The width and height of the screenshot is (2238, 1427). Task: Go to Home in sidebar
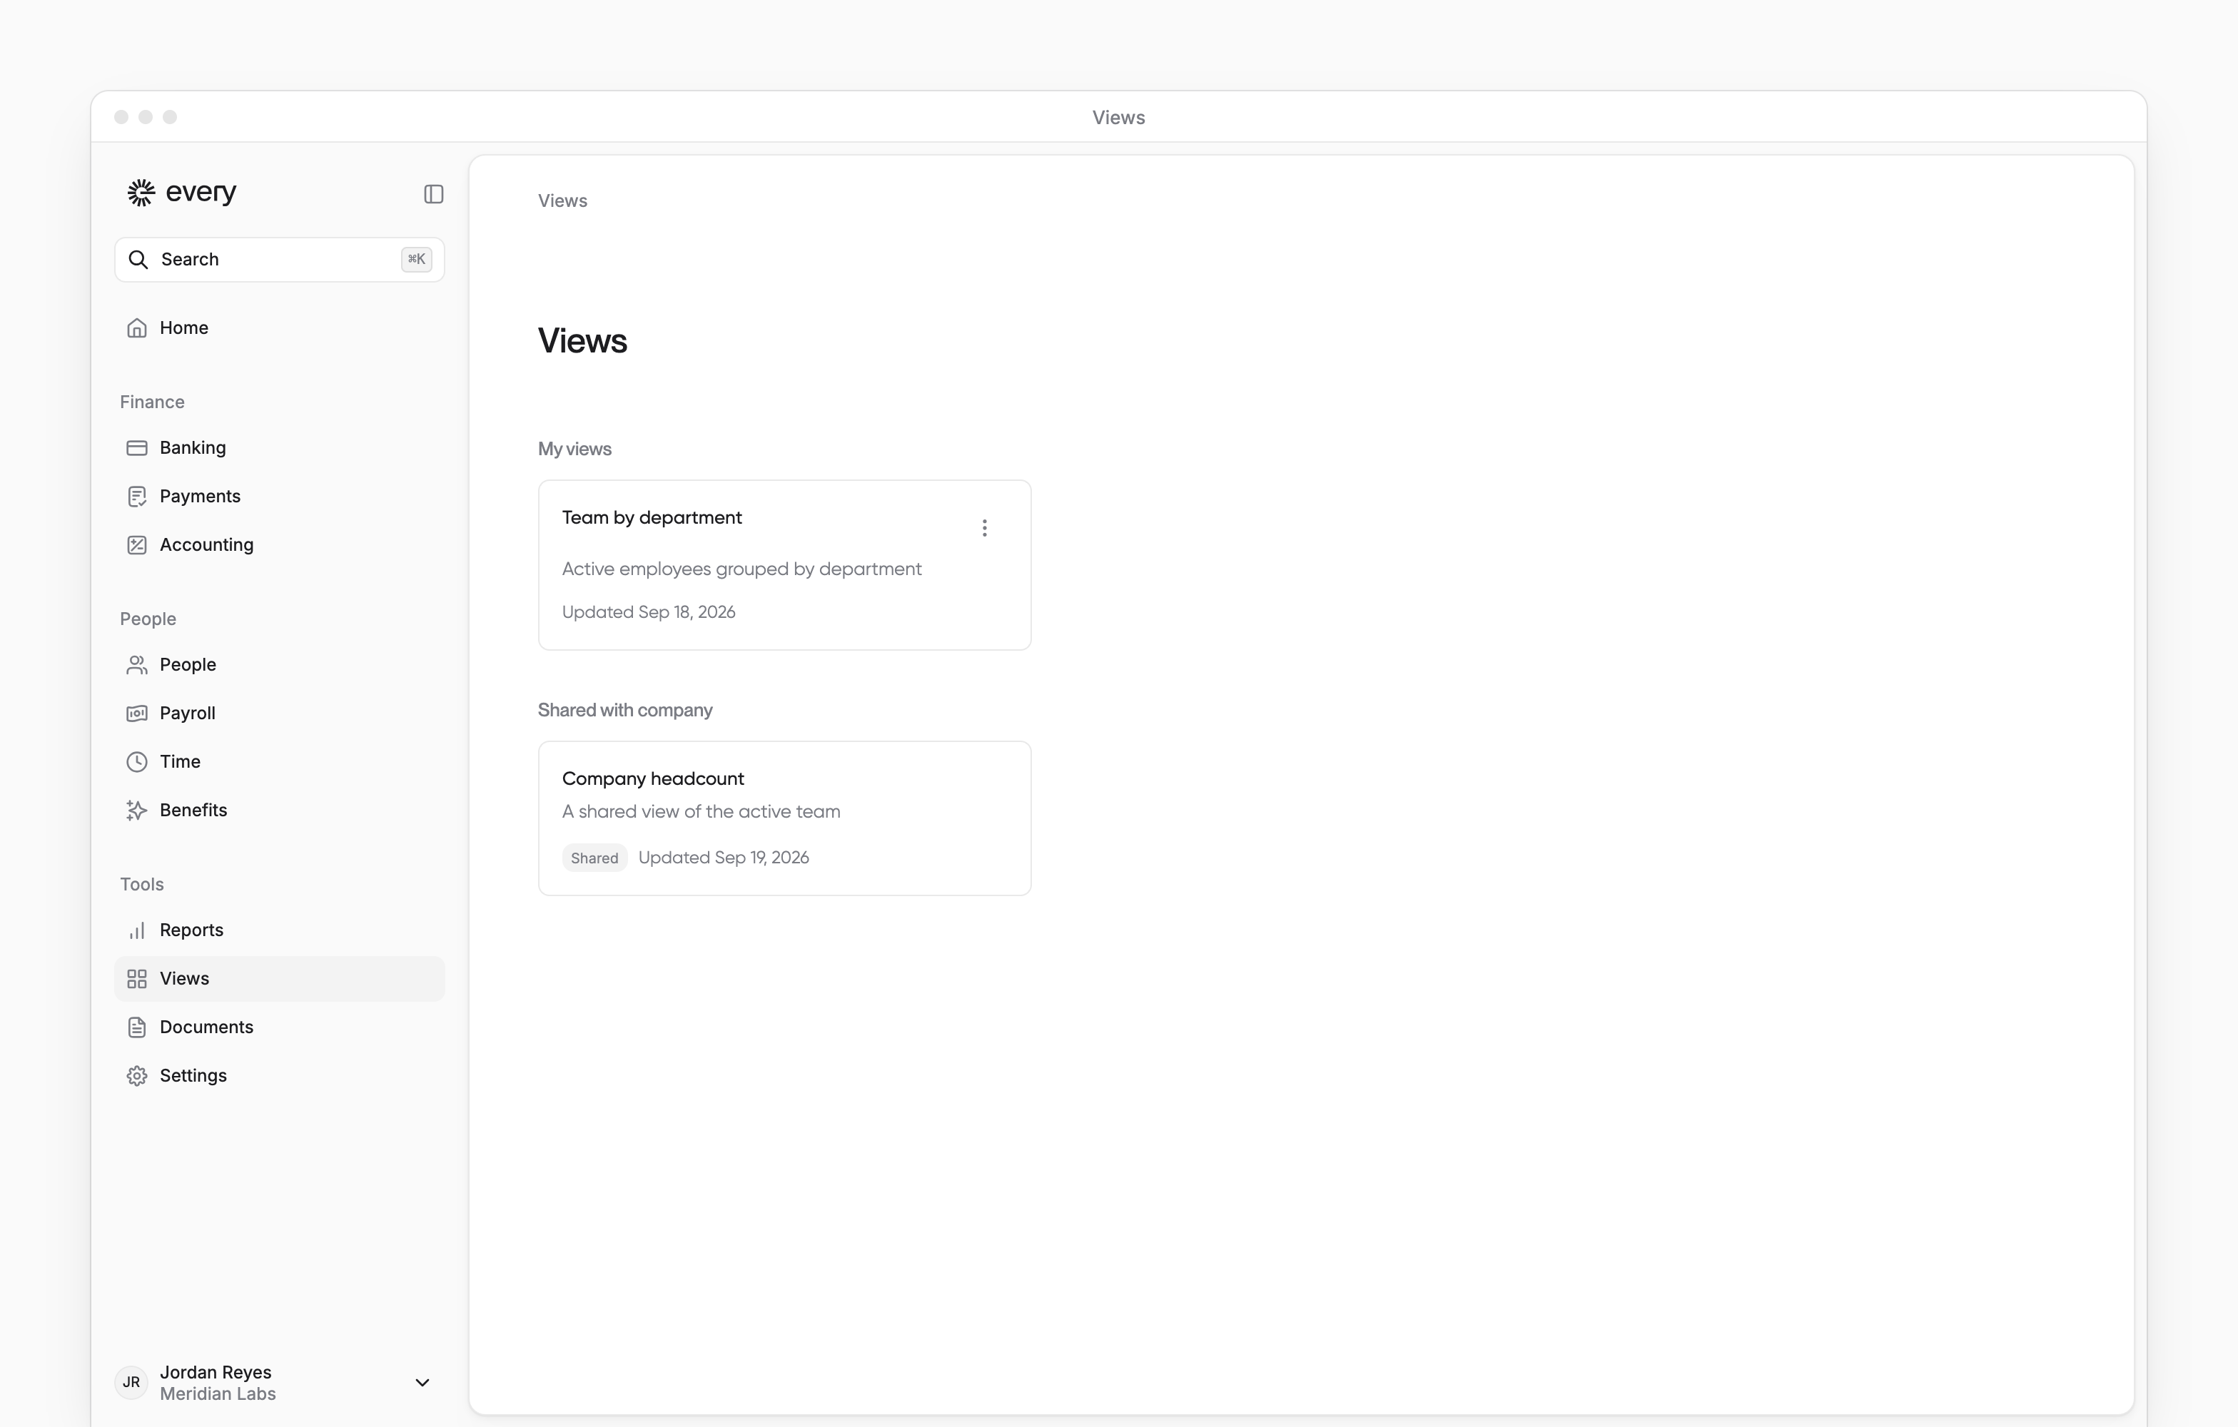click(280, 328)
